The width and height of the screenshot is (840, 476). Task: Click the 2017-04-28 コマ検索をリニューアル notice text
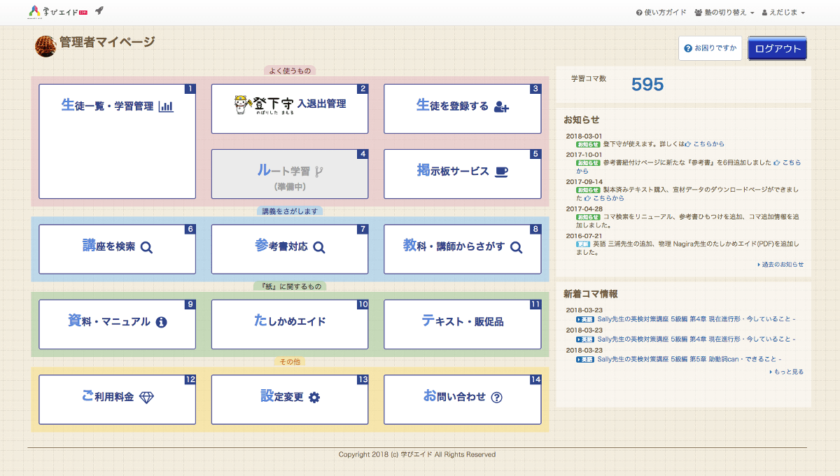click(687, 221)
